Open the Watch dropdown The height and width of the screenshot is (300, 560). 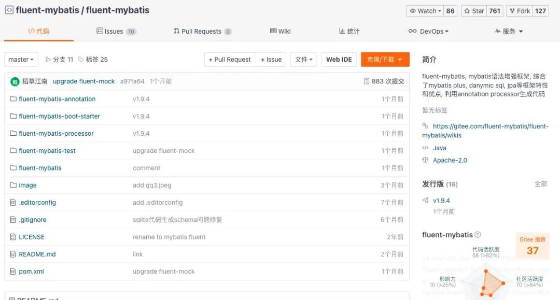coord(425,11)
